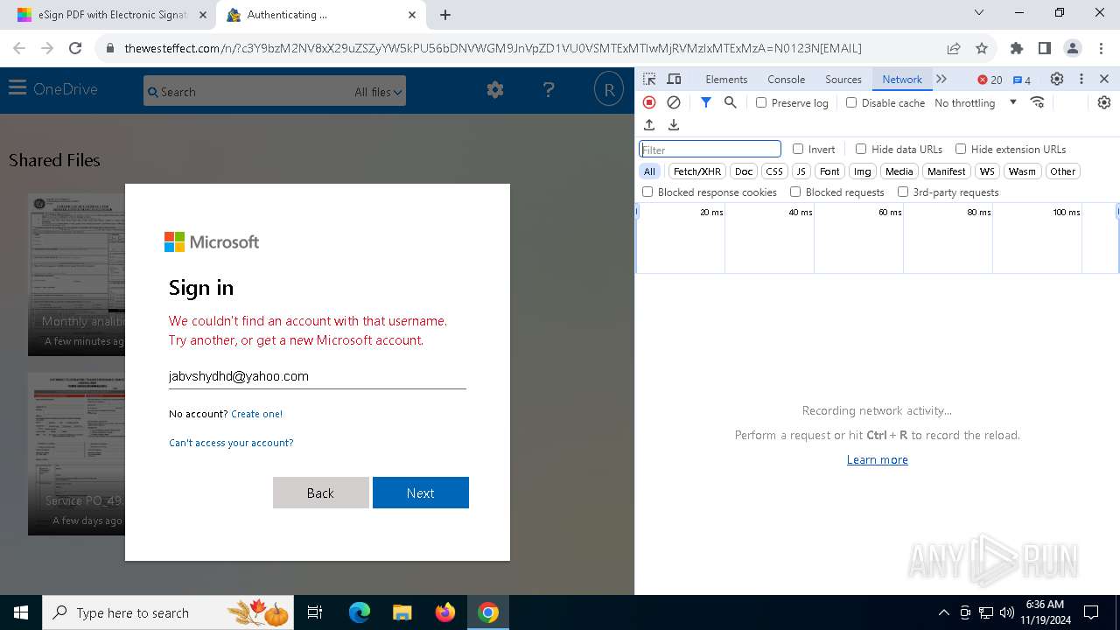Toggle Chrome side panel
Screen dimensions: 1120x630
[1045, 48]
